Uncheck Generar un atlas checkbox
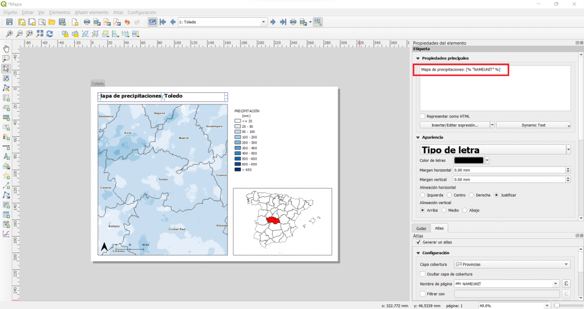This screenshot has width=584, height=309. pos(419,242)
